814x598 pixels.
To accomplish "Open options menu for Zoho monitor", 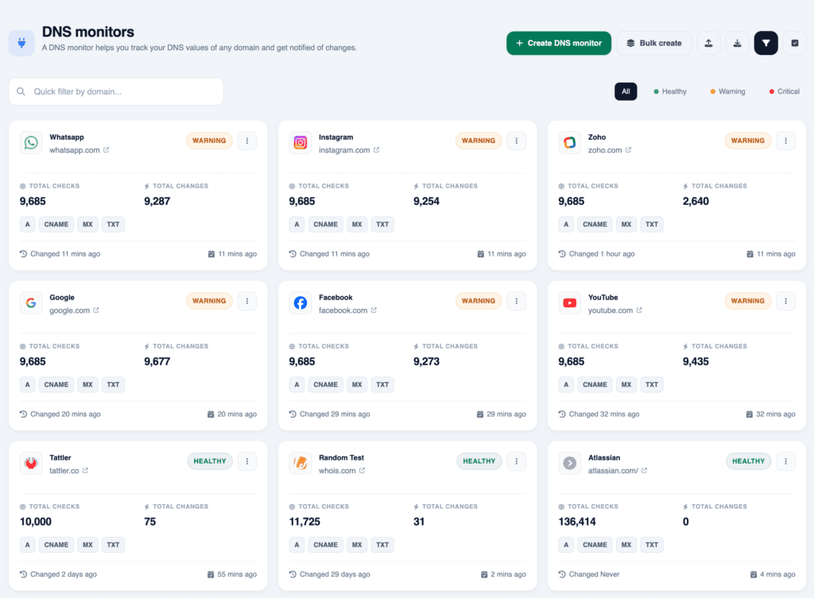I will [785, 141].
